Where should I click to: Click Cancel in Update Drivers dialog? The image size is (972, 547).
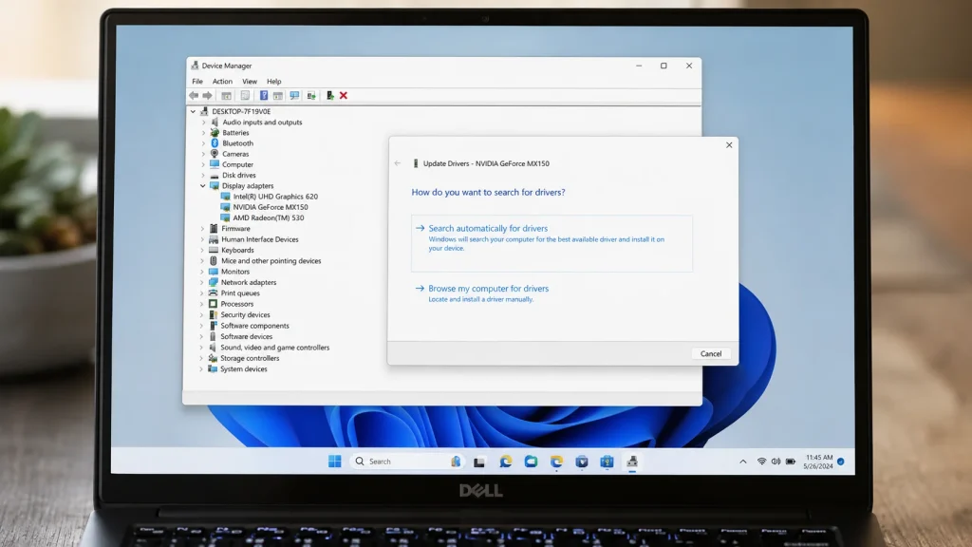pos(711,353)
